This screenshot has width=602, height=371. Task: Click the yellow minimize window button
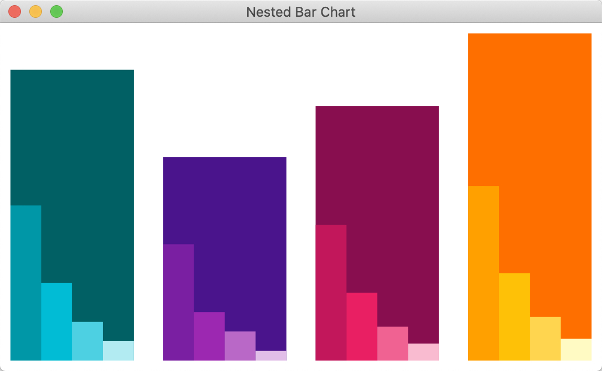coord(36,11)
